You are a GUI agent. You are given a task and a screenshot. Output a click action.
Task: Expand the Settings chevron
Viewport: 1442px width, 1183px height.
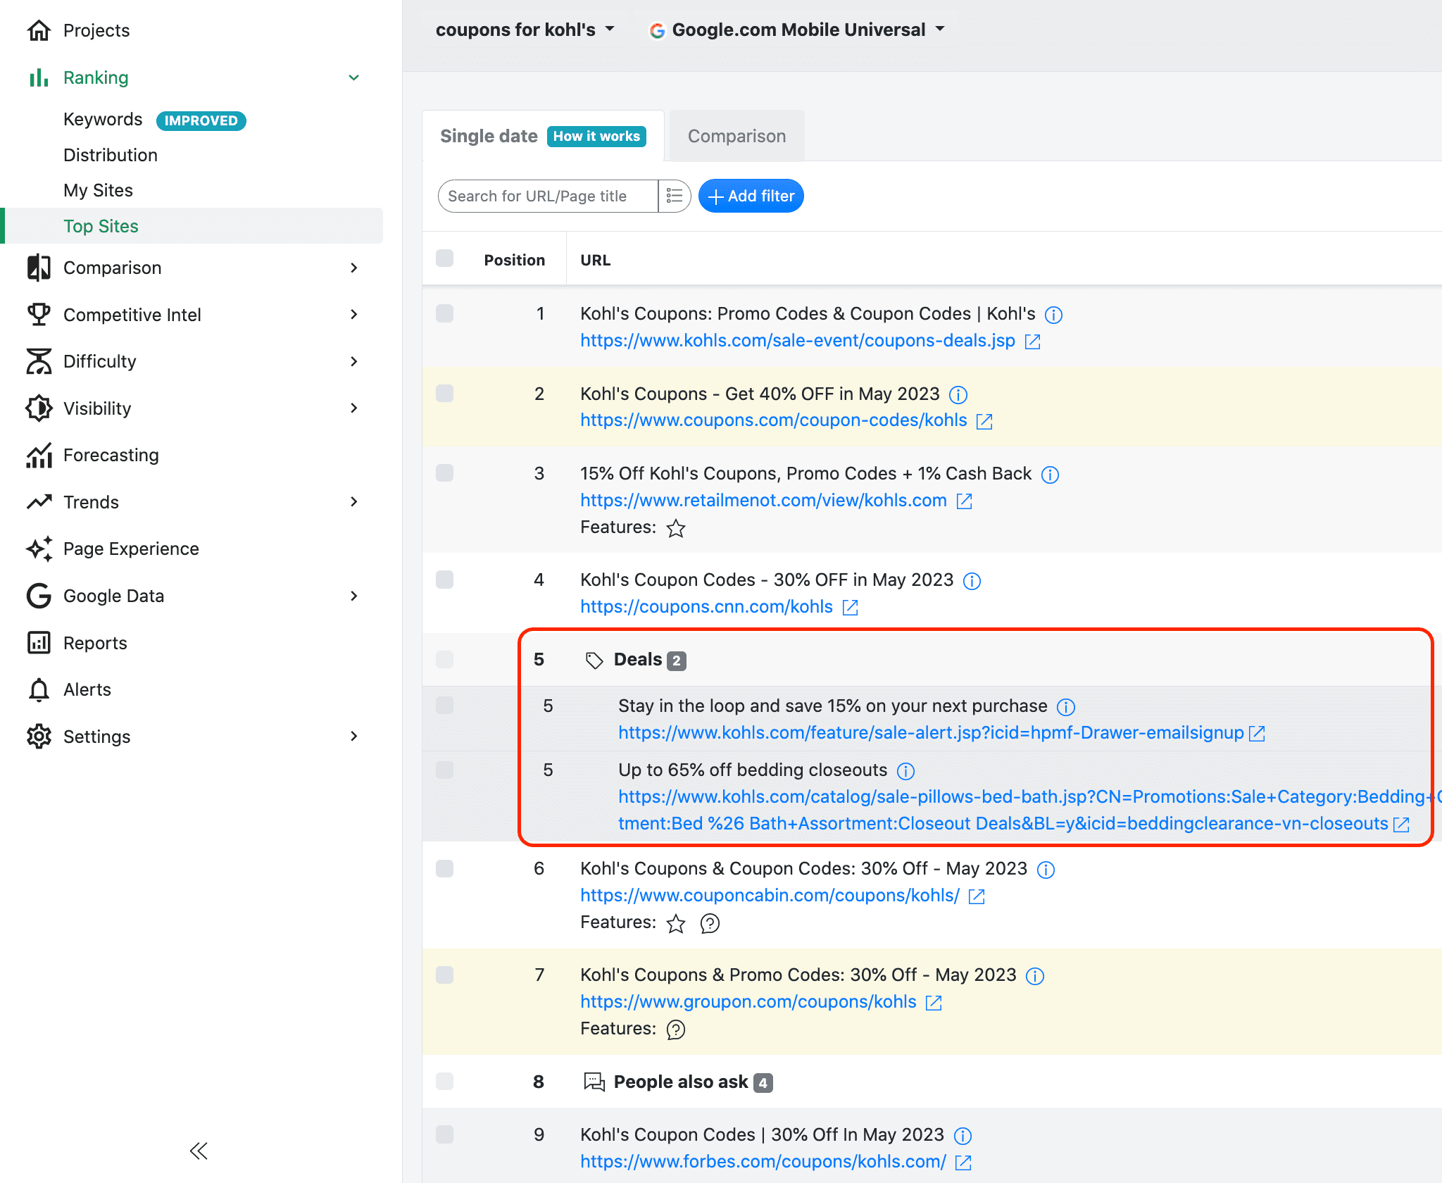point(354,737)
